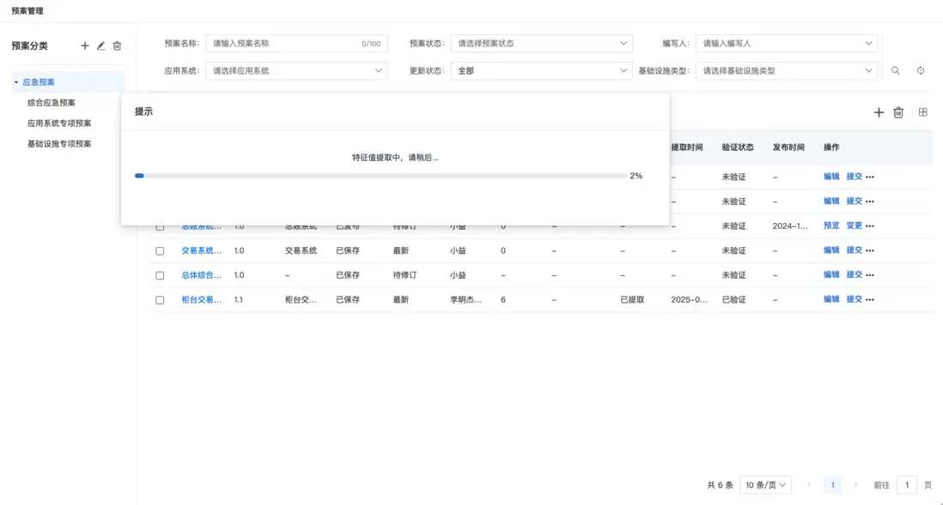Select 基础设施专项预案 in category tree

tap(59, 143)
